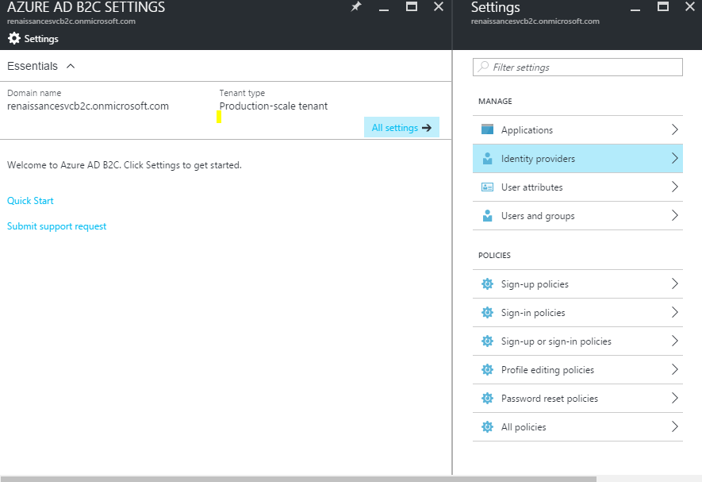This screenshot has width=702, height=482.
Task: Open Sign-up or sign-in policies entry
Action: point(556,341)
